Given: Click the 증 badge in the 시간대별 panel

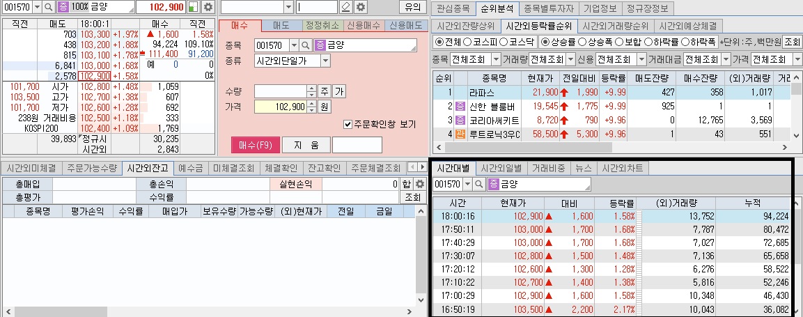Looking at the screenshot, I should [493, 184].
